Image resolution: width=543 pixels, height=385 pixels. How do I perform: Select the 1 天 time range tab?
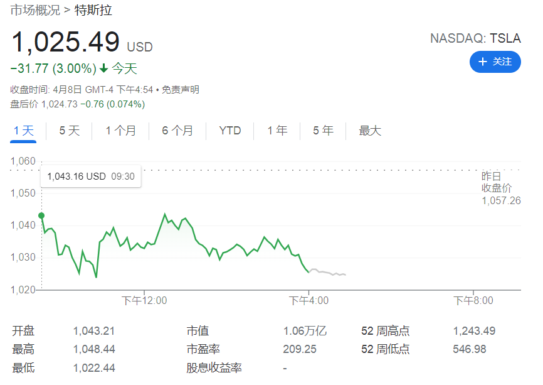(24, 131)
